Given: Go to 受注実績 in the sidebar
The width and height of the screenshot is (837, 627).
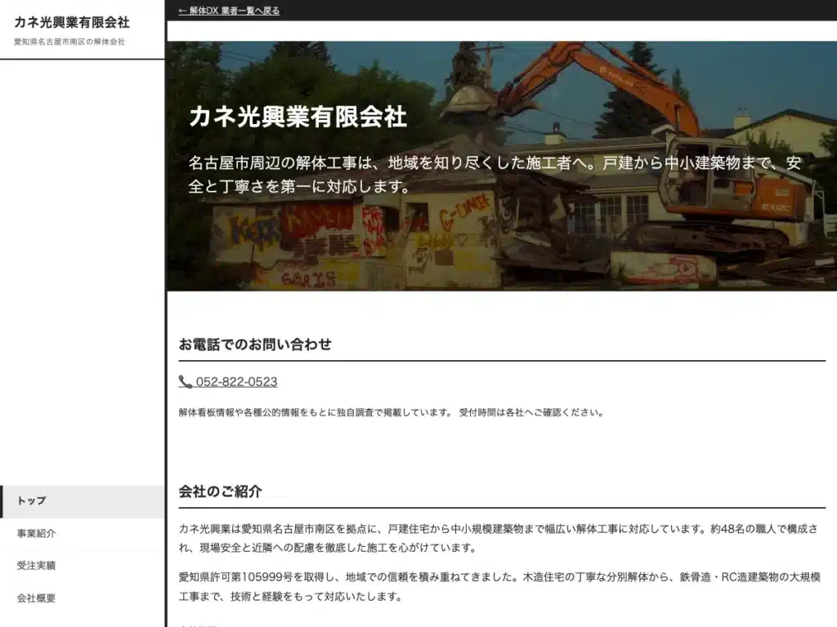Looking at the screenshot, I should (x=83, y=566).
